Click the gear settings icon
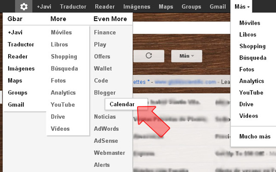 pos(24,6)
